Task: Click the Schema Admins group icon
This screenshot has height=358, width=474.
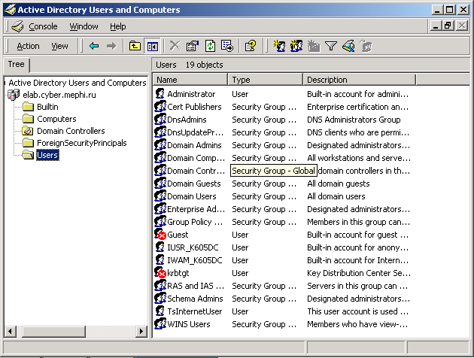Action: 160,299
